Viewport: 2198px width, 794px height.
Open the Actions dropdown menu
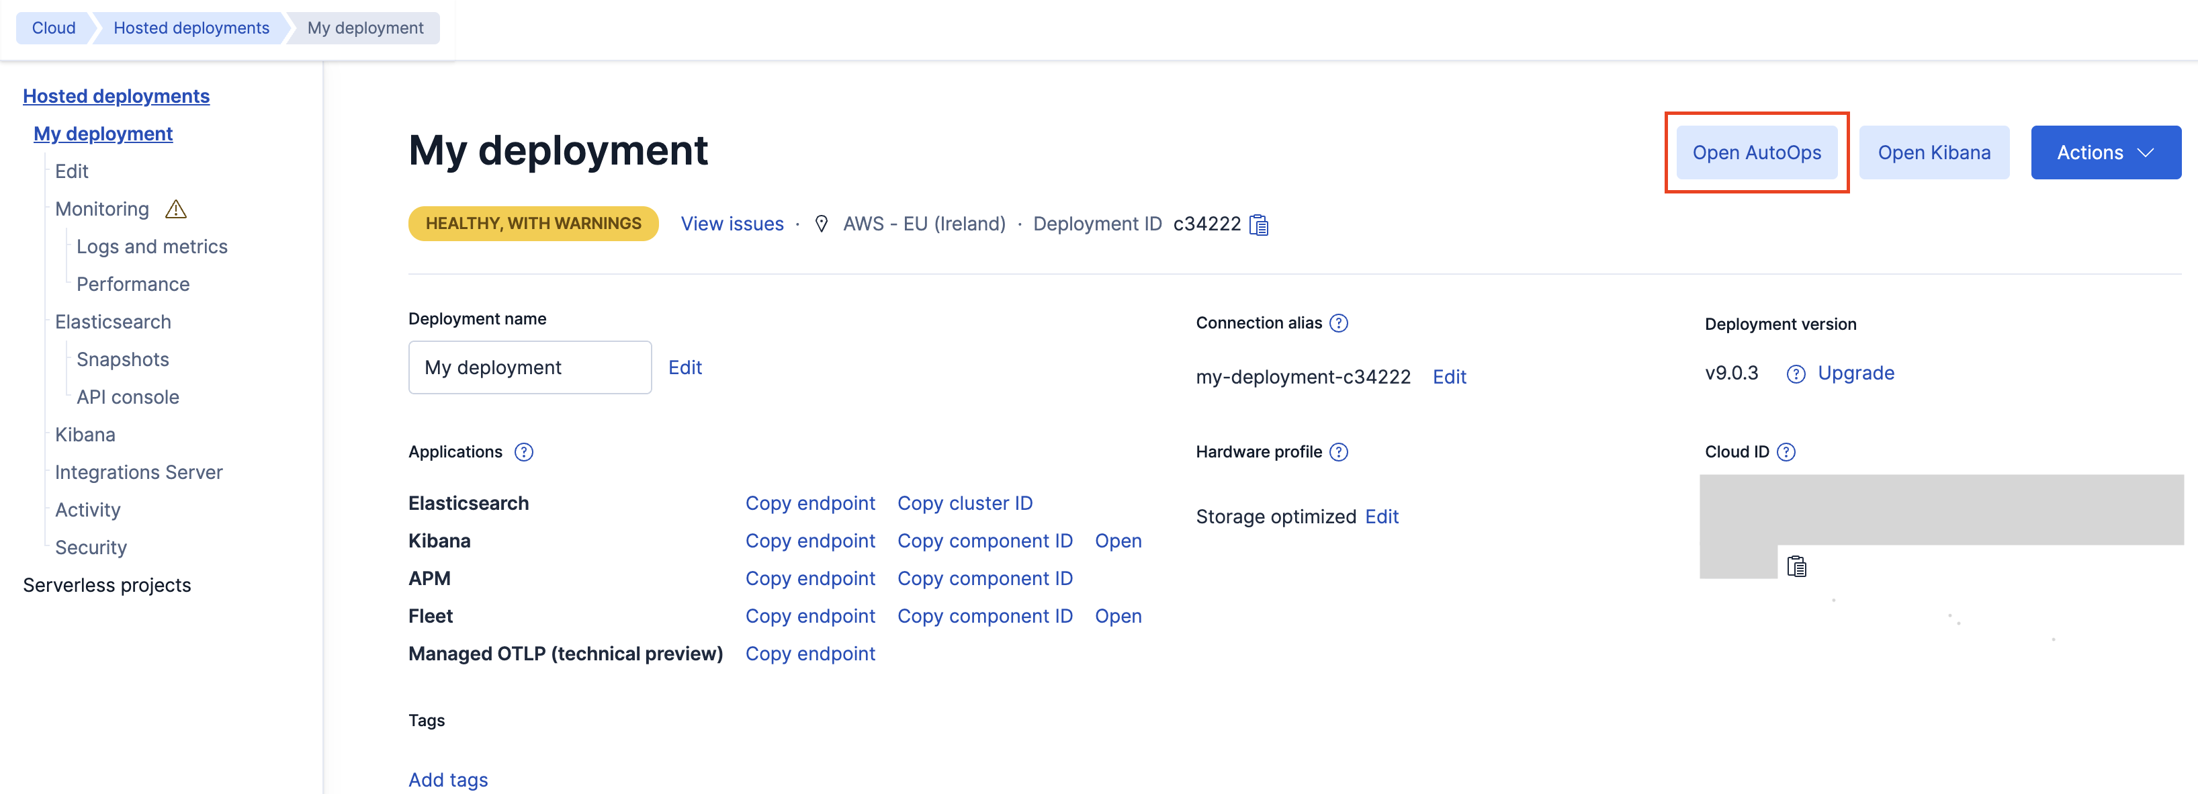[x=2106, y=152]
